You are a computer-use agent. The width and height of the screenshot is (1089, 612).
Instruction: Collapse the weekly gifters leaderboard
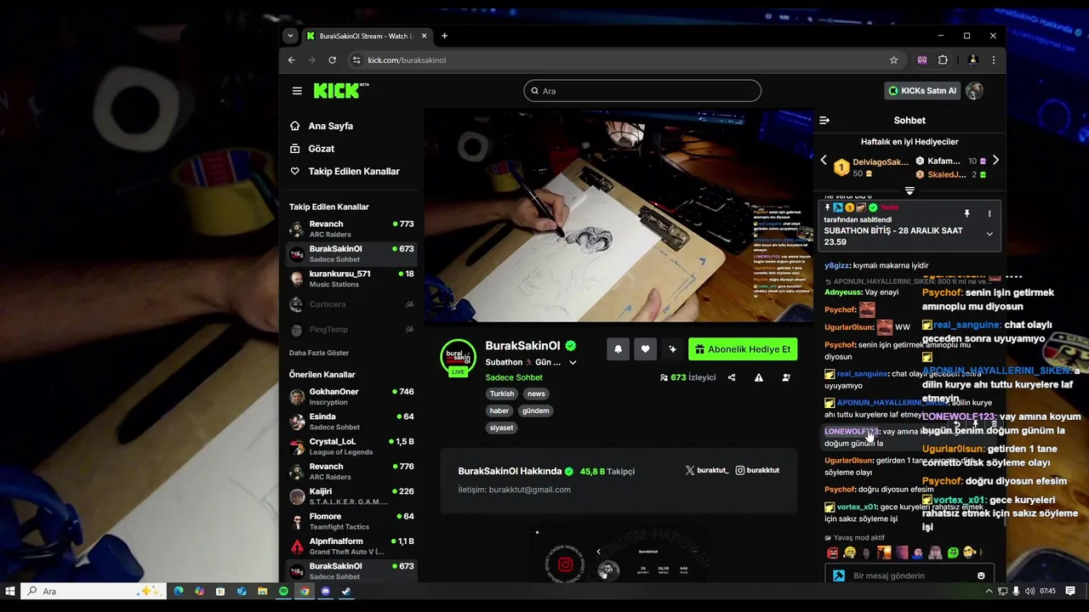(x=909, y=190)
